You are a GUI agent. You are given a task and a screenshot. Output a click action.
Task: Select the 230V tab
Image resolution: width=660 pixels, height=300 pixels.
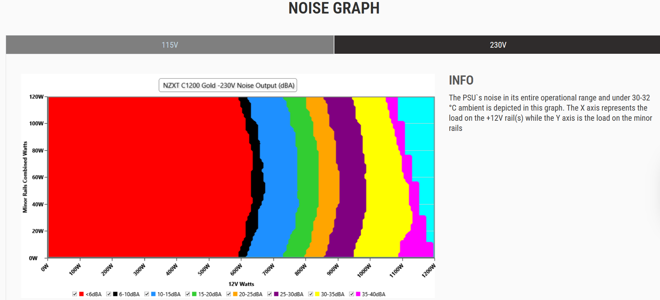(497, 45)
